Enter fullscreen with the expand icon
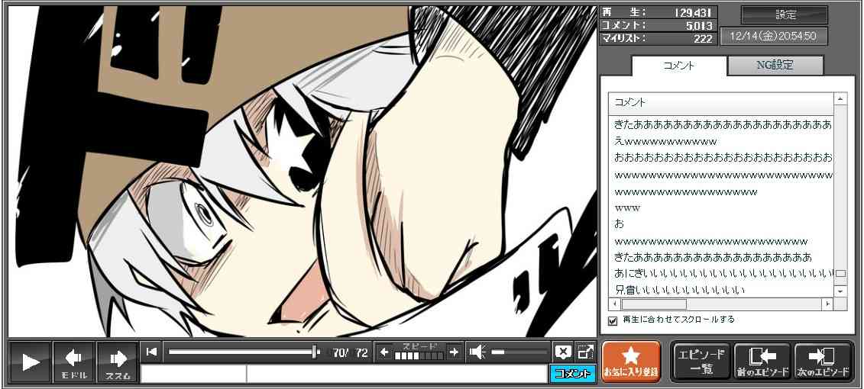The width and height of the screenshot is (864, 389). 585,352
